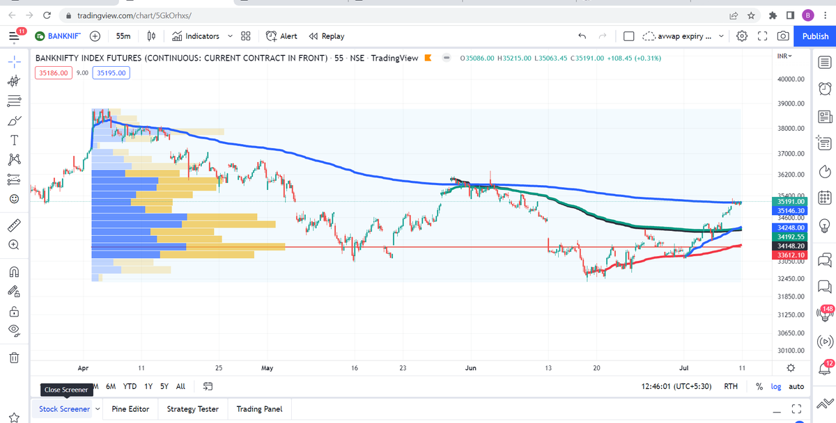Open the News panel icon
Screen dimensions: 836x423
click(x=825, y=116)
